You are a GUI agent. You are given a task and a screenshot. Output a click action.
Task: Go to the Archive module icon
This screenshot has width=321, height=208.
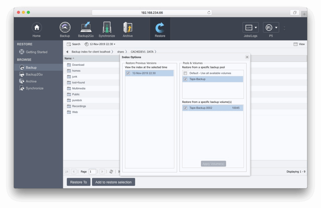pyautogui.click(x=128, y=28)
